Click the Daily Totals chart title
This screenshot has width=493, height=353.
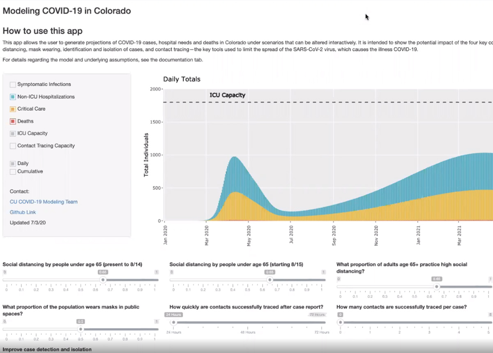[182, 79]
